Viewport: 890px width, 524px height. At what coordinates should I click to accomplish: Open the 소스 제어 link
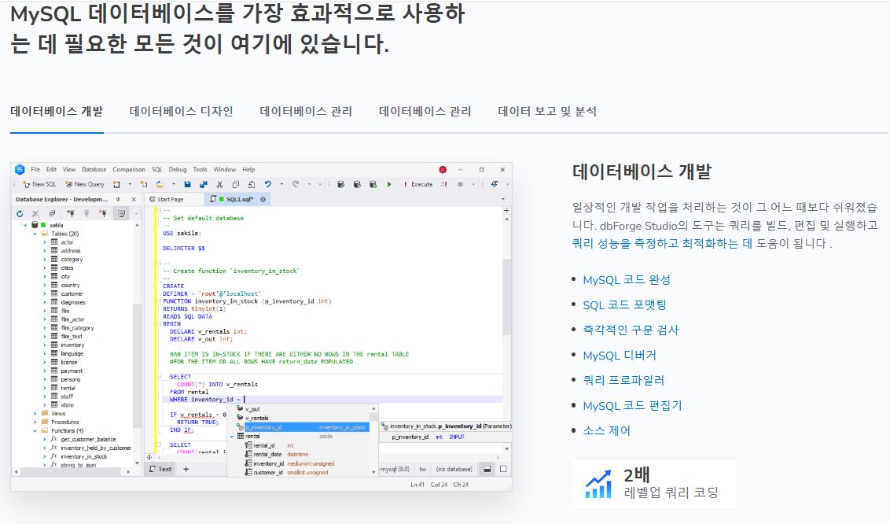click(606, 431)
